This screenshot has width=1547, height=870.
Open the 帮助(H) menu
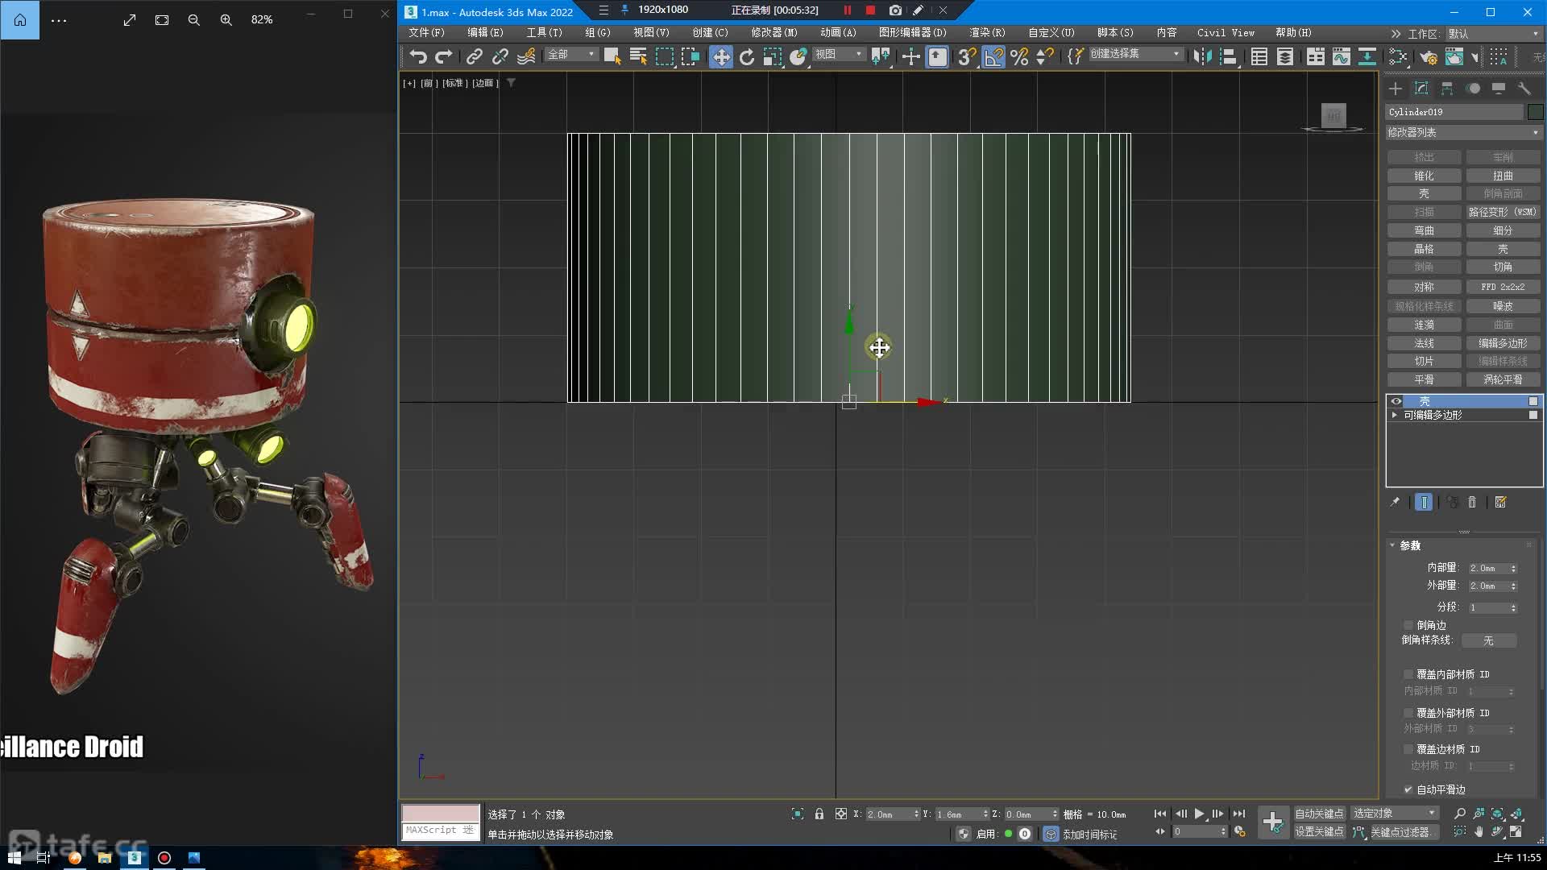click(1293, 32)
